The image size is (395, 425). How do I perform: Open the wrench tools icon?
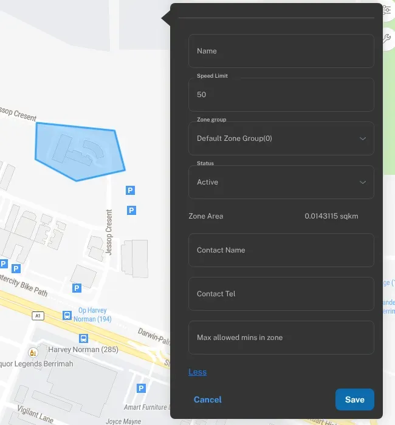tap(388, 38)
